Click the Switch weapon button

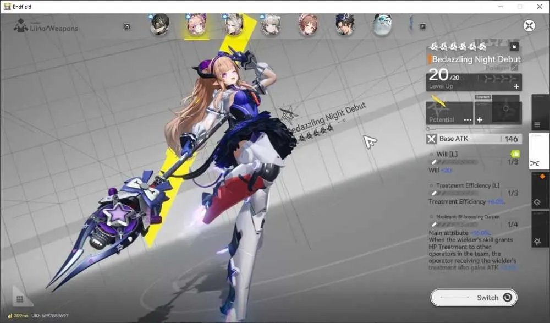[474, 297]
